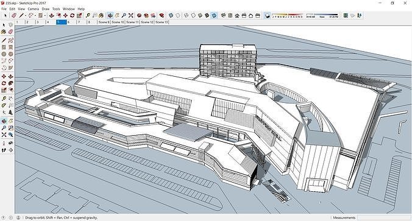
Task: Switch to the Scene 12 tab
Action: click(147, 22)
